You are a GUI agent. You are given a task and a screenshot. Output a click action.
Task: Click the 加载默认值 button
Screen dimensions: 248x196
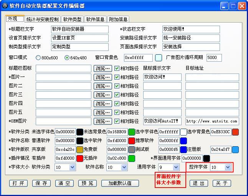coord(120,183)
